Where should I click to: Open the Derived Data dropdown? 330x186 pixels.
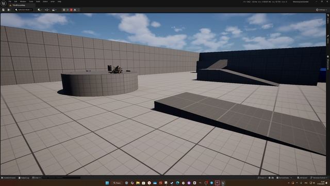284,178
